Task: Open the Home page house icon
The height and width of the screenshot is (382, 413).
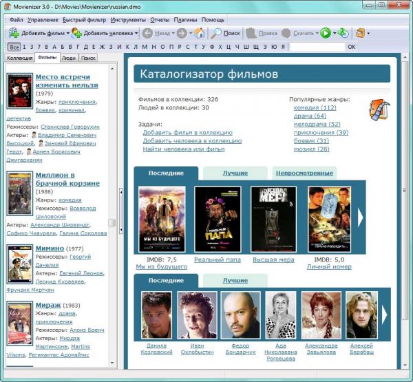Action: 200,33
